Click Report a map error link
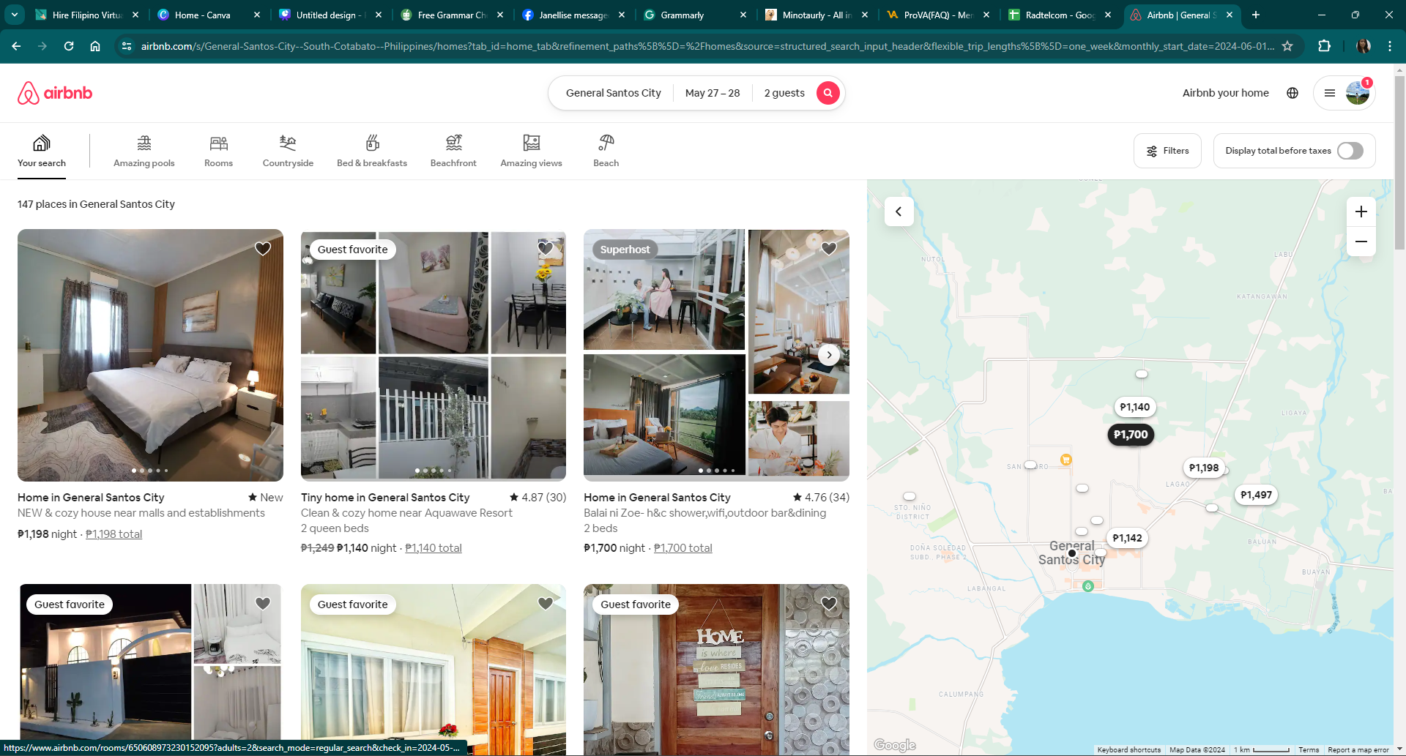This screenshot has height=756, width=1406. (1358, 750)
